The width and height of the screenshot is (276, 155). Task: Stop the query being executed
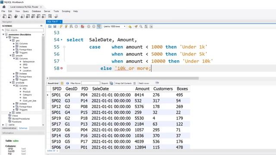tap(76, 27)
